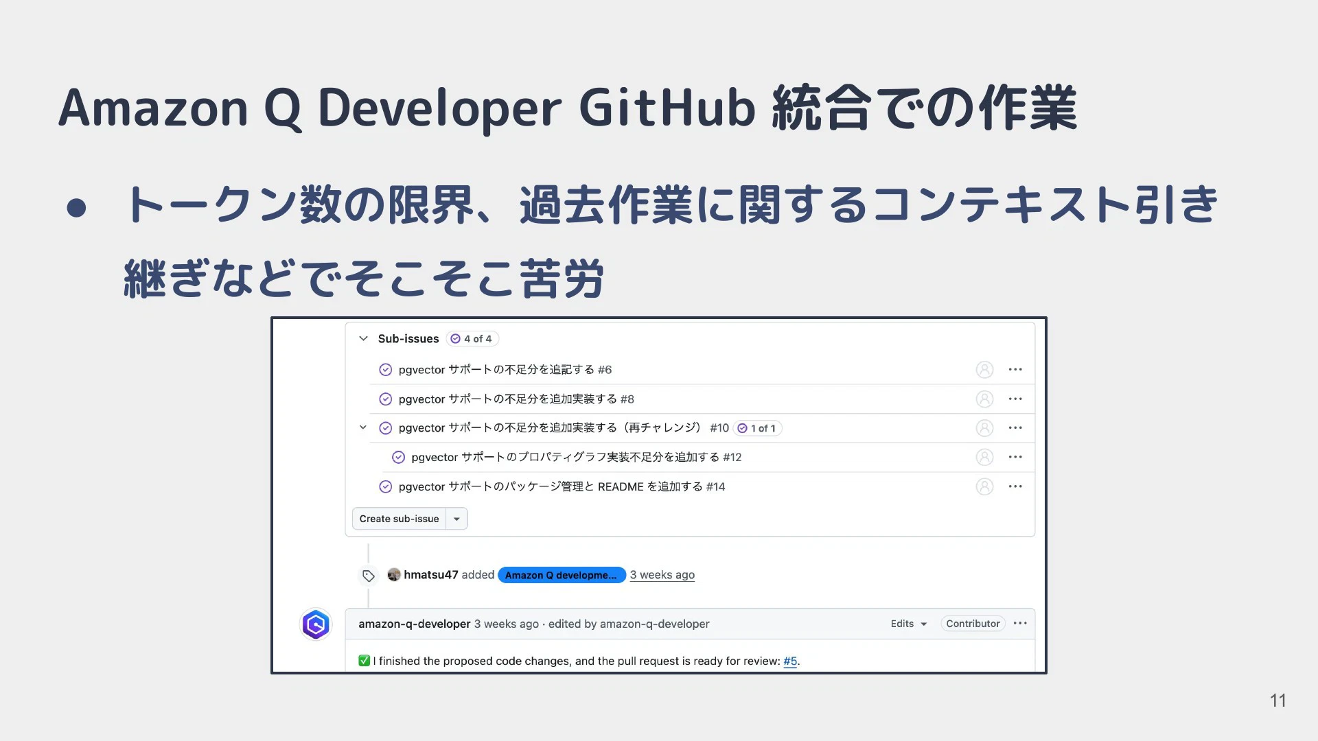The image size is (1318, 741).
Task: Open the three-dot menu for issue #10
Action: [x=1015, y=427]
